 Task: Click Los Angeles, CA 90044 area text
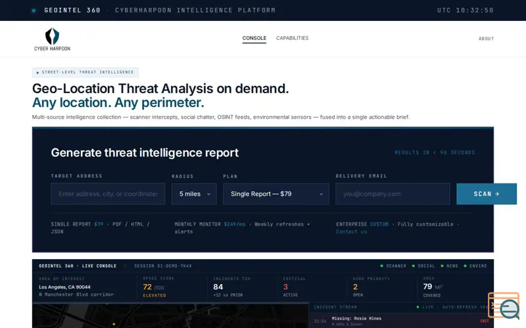64,287
